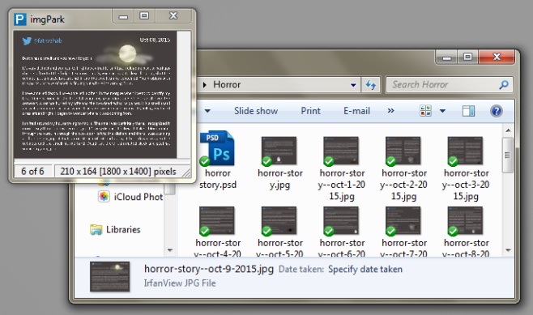Click Slide show in the toolbar
The image size is (533, 315).
[x=256, y=111]
